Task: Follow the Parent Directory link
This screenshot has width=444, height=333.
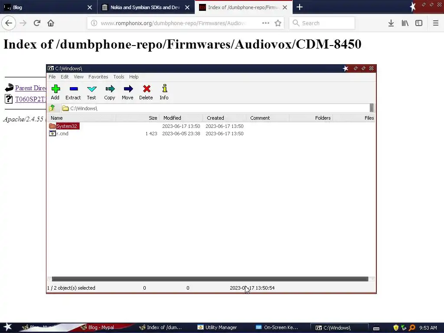Action: 31,88
